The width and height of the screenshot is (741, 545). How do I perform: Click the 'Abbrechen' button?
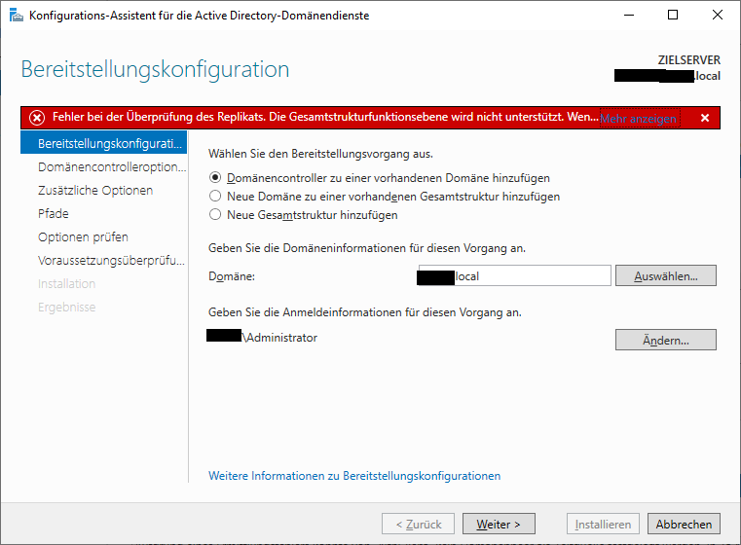pyautogui.click(x=684, y=524)
